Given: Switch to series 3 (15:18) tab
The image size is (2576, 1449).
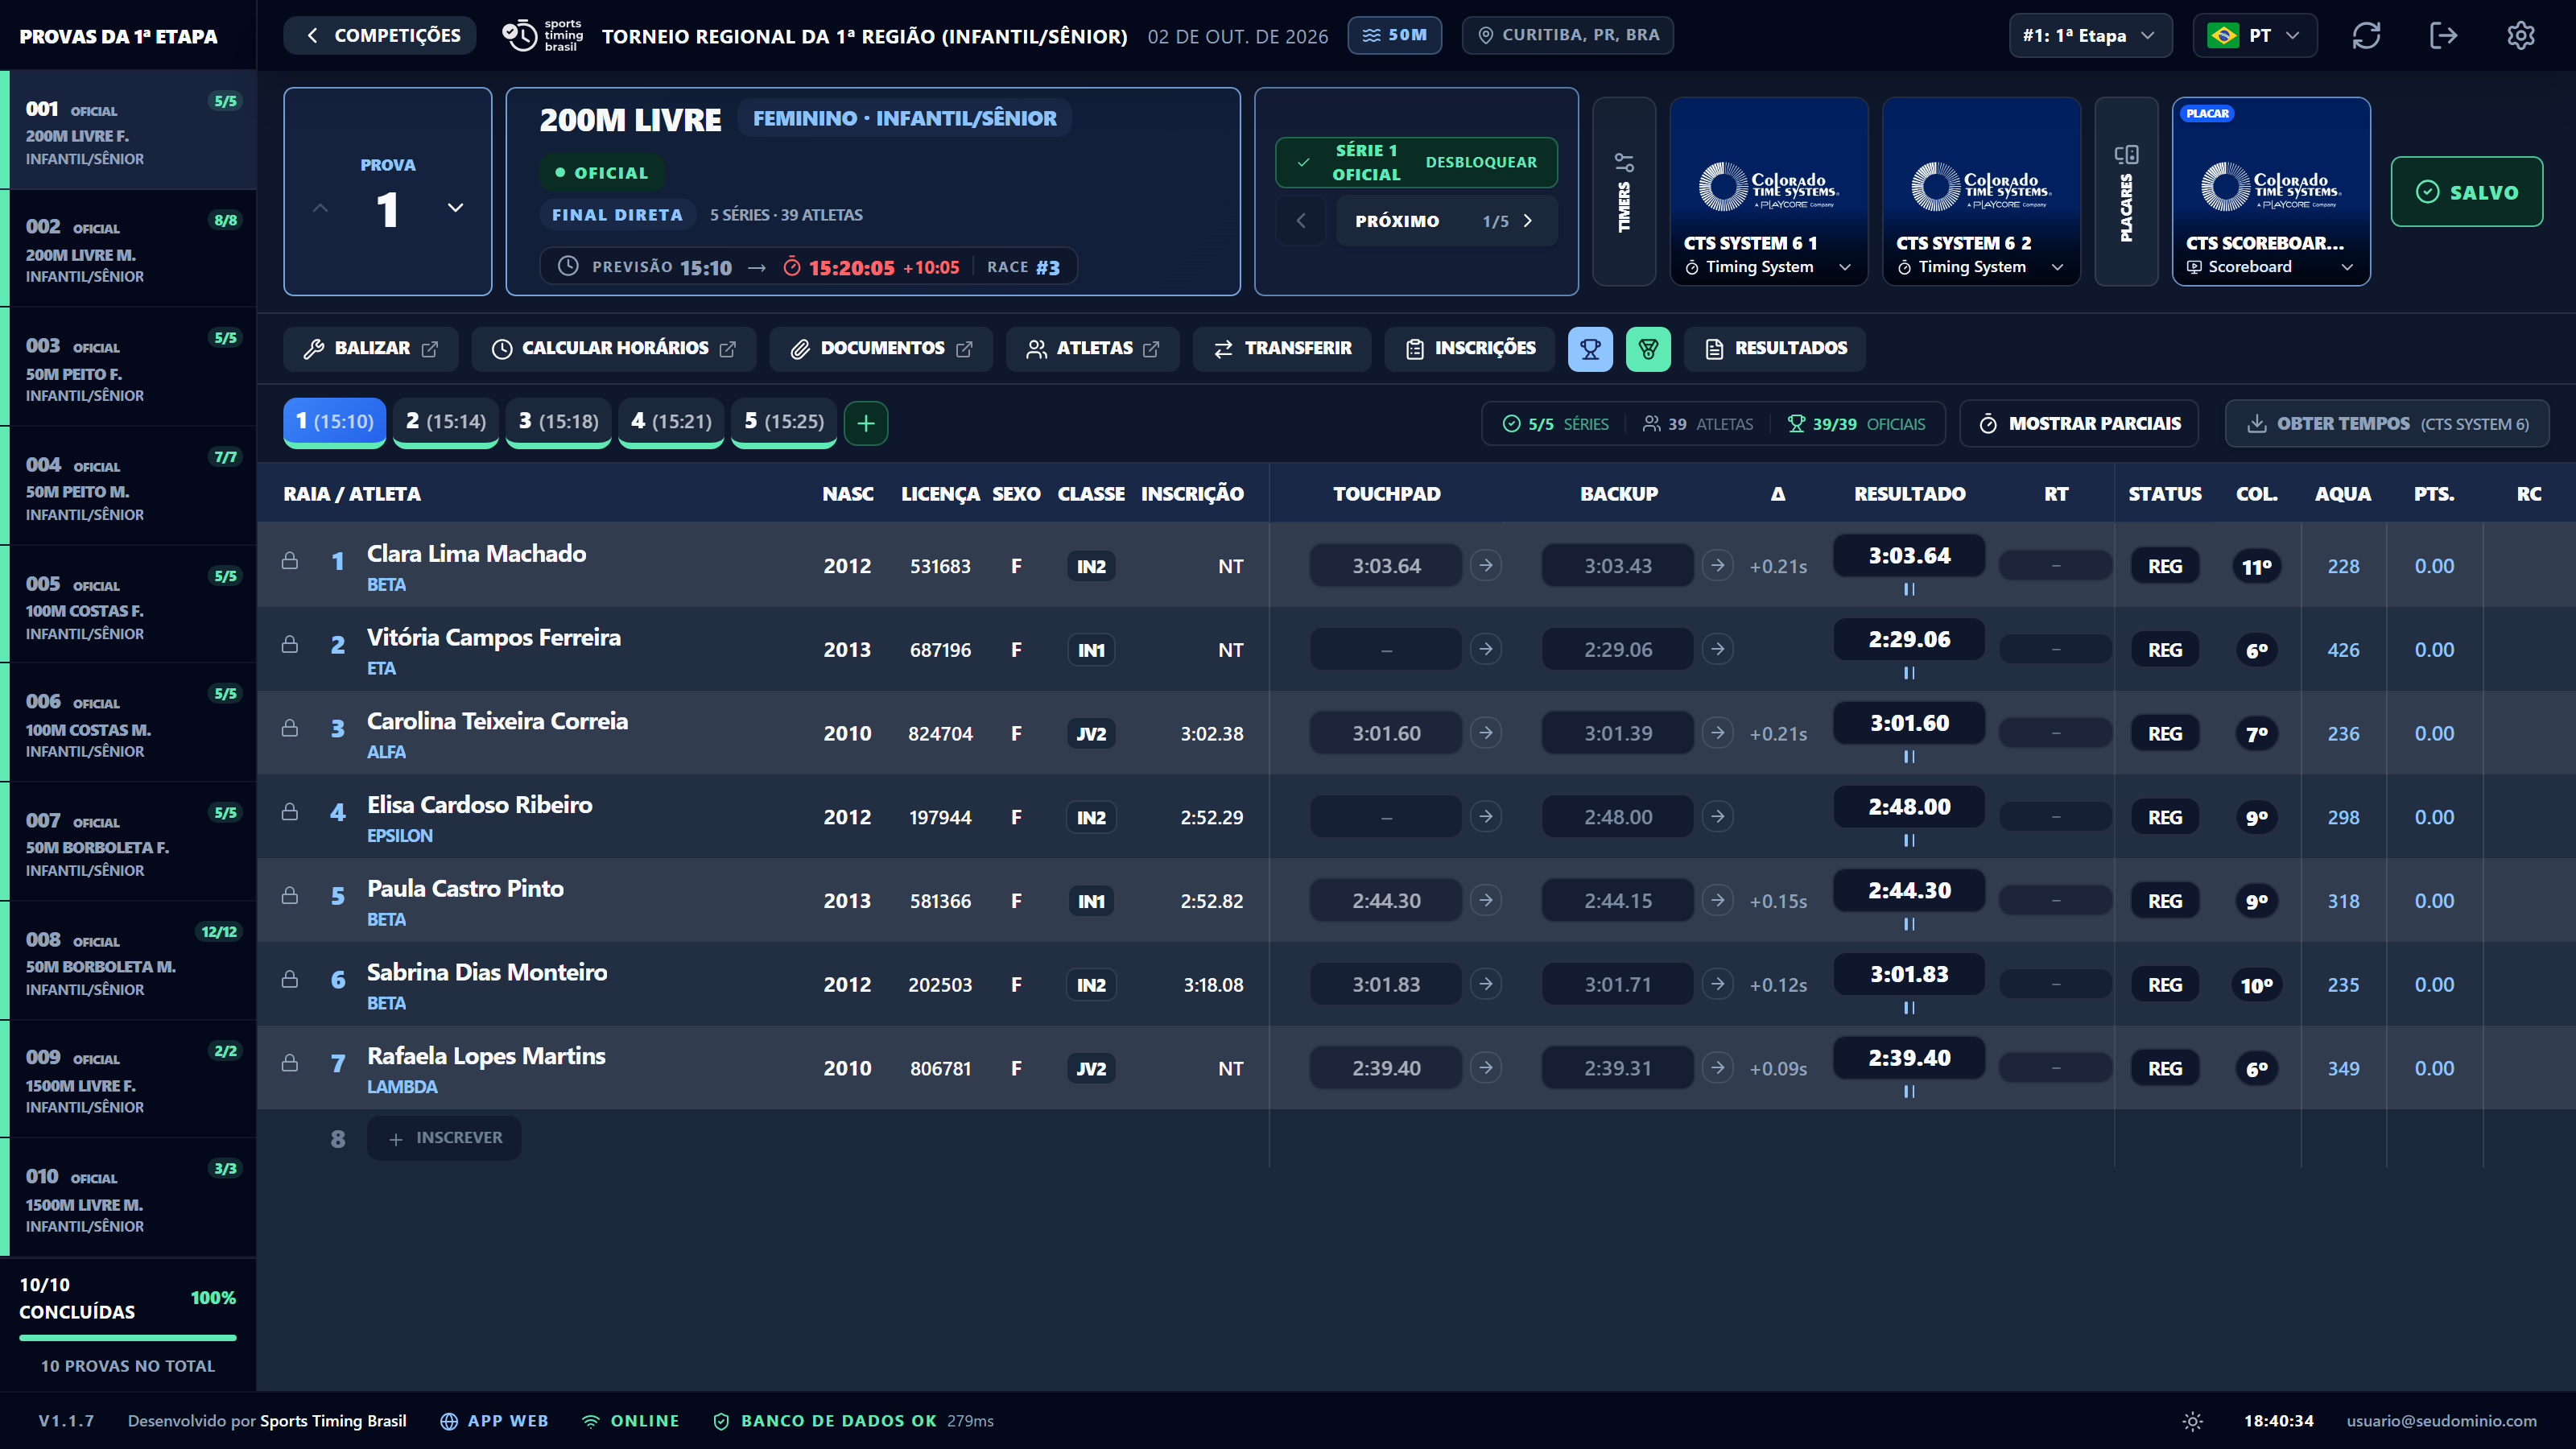Looking at the screenshot, I should (559, 422).
